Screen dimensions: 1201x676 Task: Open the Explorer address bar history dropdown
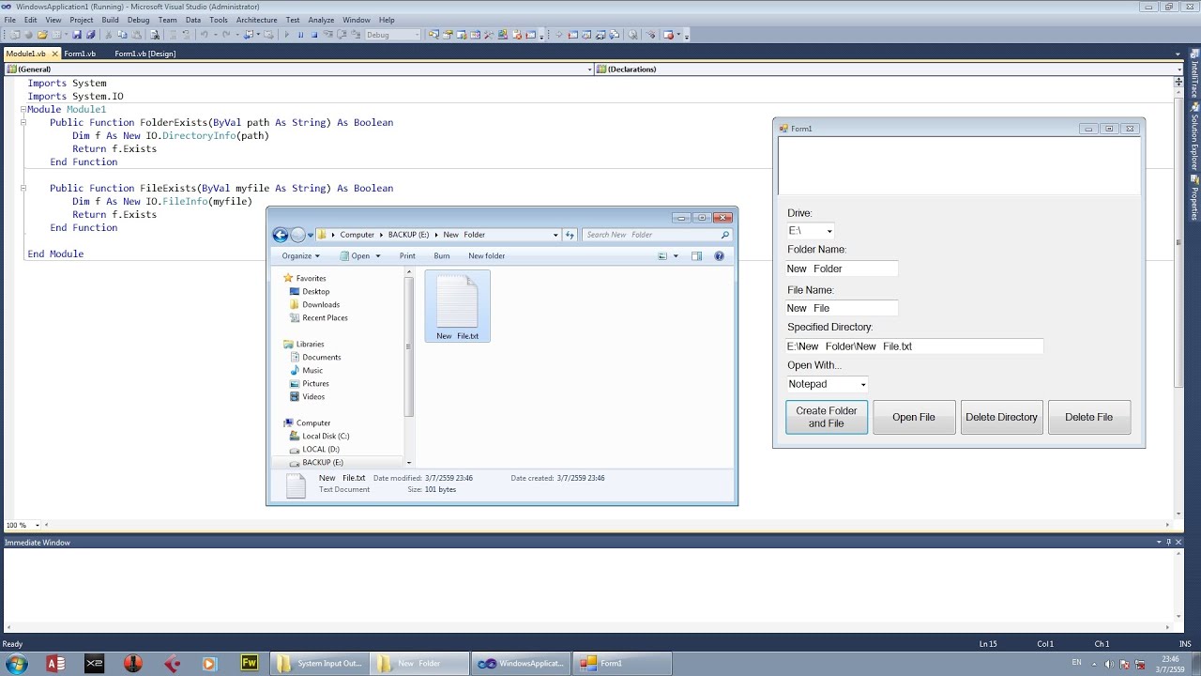[555, 235]
